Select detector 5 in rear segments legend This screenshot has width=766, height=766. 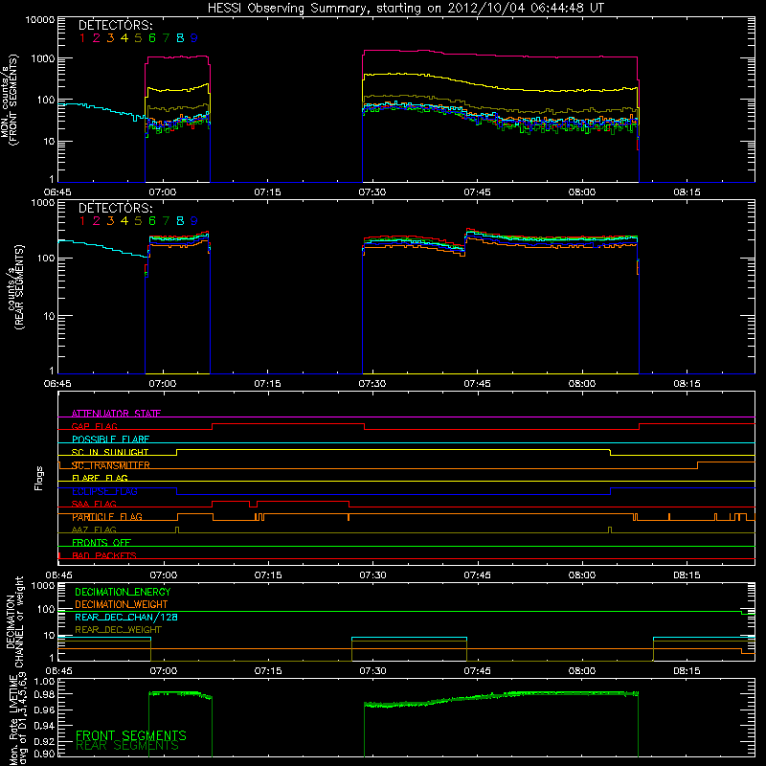pos(138,221)
